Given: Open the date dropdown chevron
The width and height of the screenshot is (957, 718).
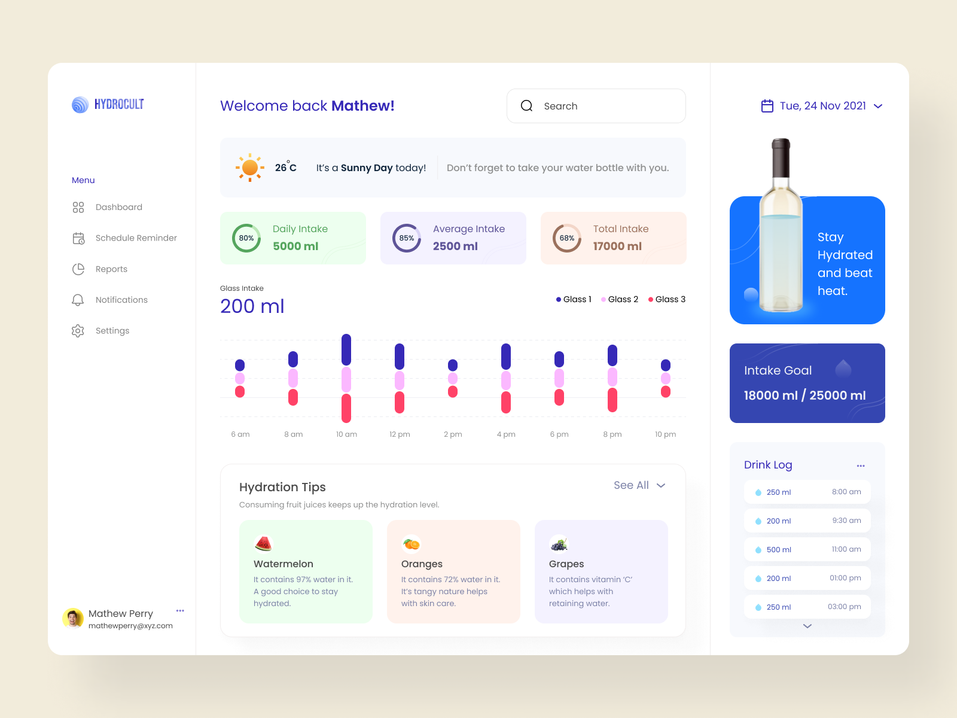Looking at the screenshot, I should (x=878, y=106).
